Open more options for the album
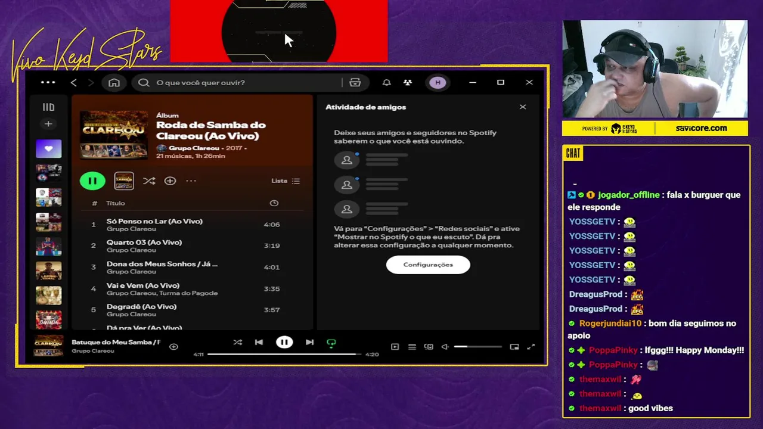763x429 pixels. [191, 181]
